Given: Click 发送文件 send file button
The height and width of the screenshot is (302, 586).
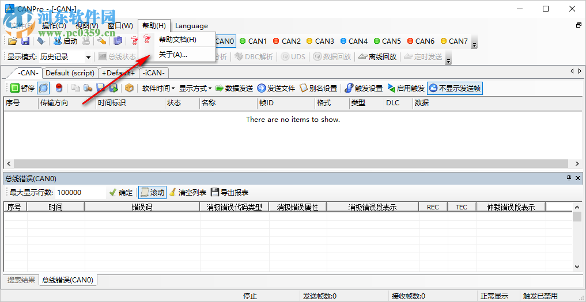Looking at the screenshot, I should (x=276, y=89).
